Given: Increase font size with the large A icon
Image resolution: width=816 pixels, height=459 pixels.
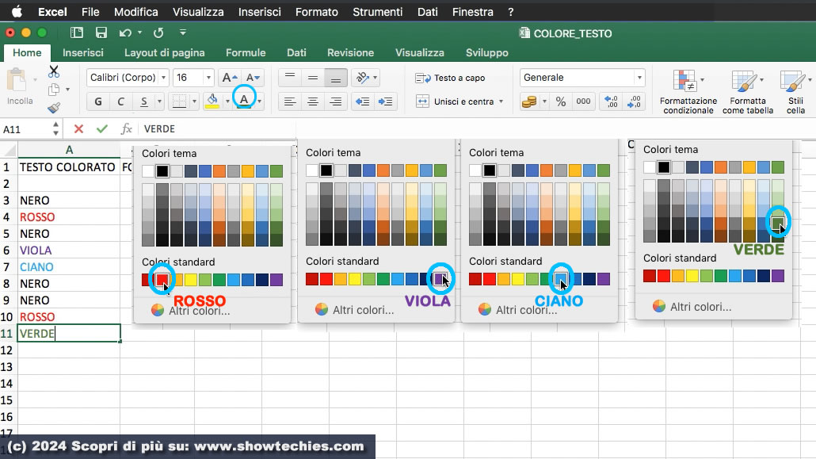Looking at the screenshot, I should [x=230, y=78].
